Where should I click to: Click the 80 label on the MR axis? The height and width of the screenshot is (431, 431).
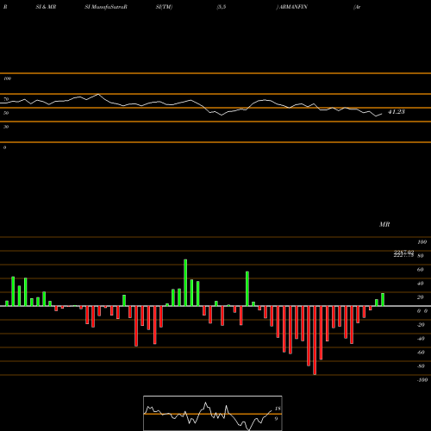coord(420,256)
